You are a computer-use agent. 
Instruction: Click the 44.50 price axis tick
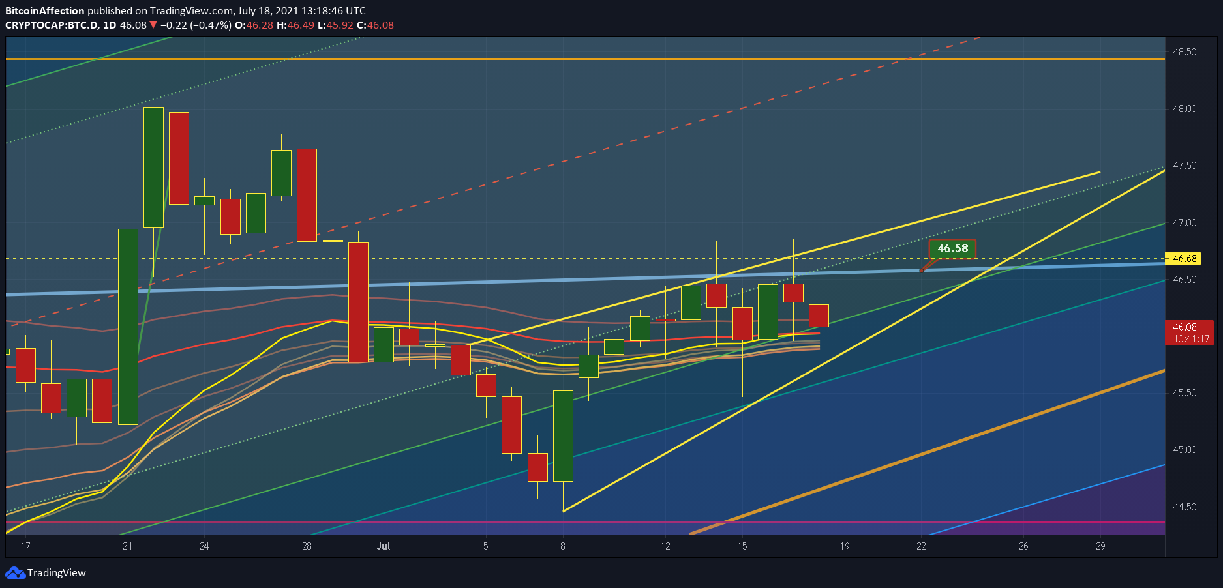point(1185,507)
